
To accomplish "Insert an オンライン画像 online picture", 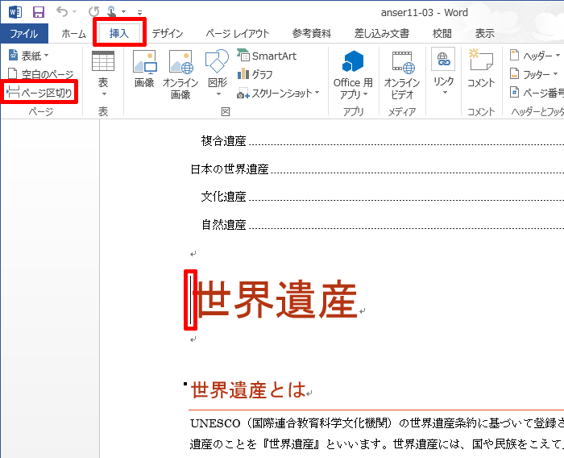I will tap(180, 74).
